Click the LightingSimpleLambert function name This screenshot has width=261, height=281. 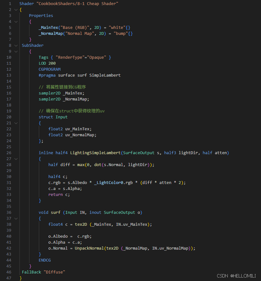(x=95, y=153)
